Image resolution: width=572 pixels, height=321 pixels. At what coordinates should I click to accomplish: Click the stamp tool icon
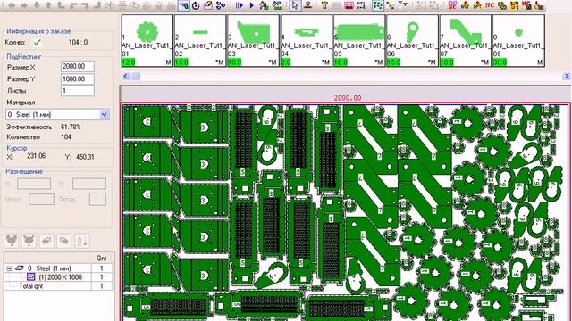coord(307,5)
